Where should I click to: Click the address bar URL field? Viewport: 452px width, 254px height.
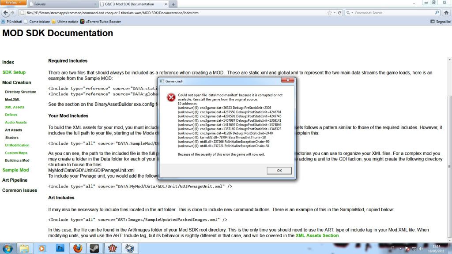[173, 13]
